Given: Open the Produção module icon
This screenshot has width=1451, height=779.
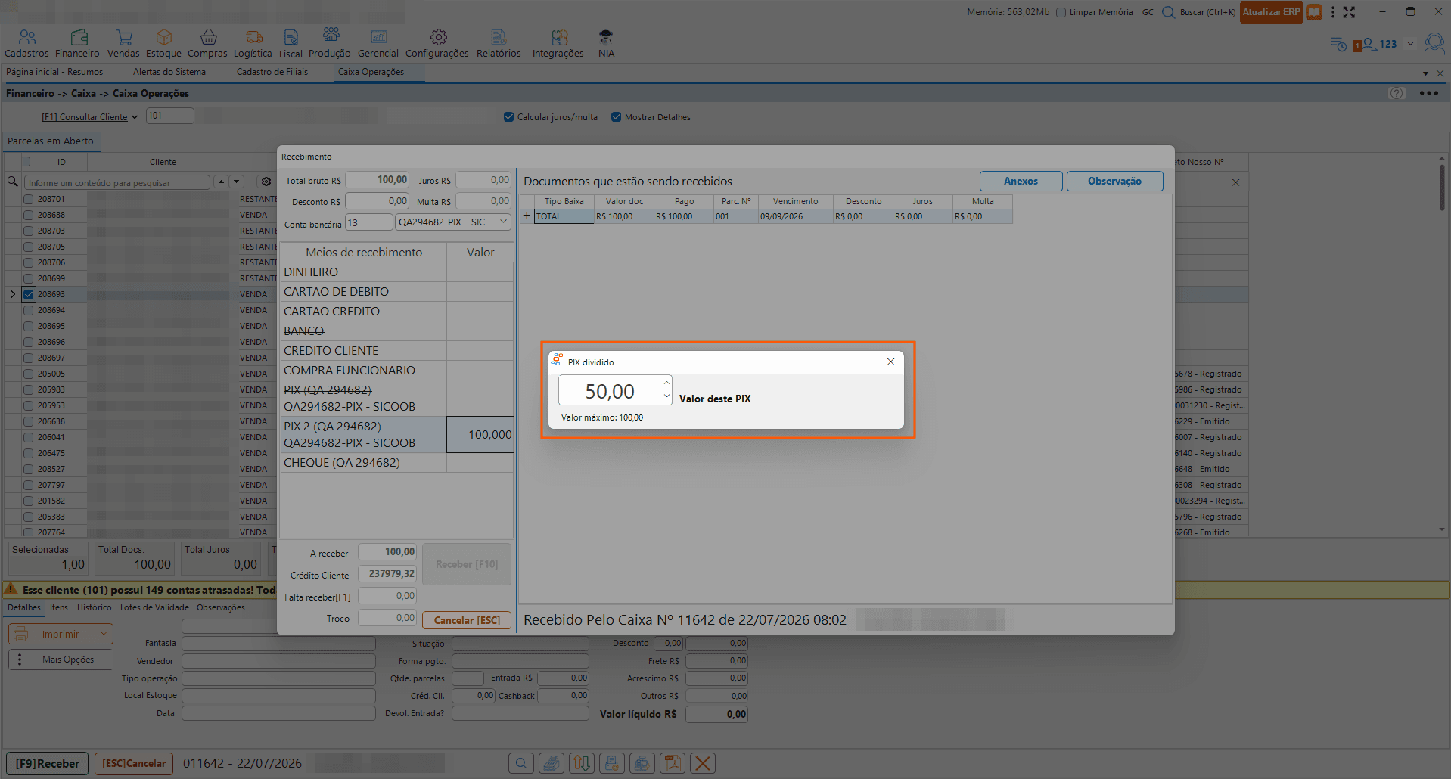Looking at the screenshot, I should click(331, 36).
